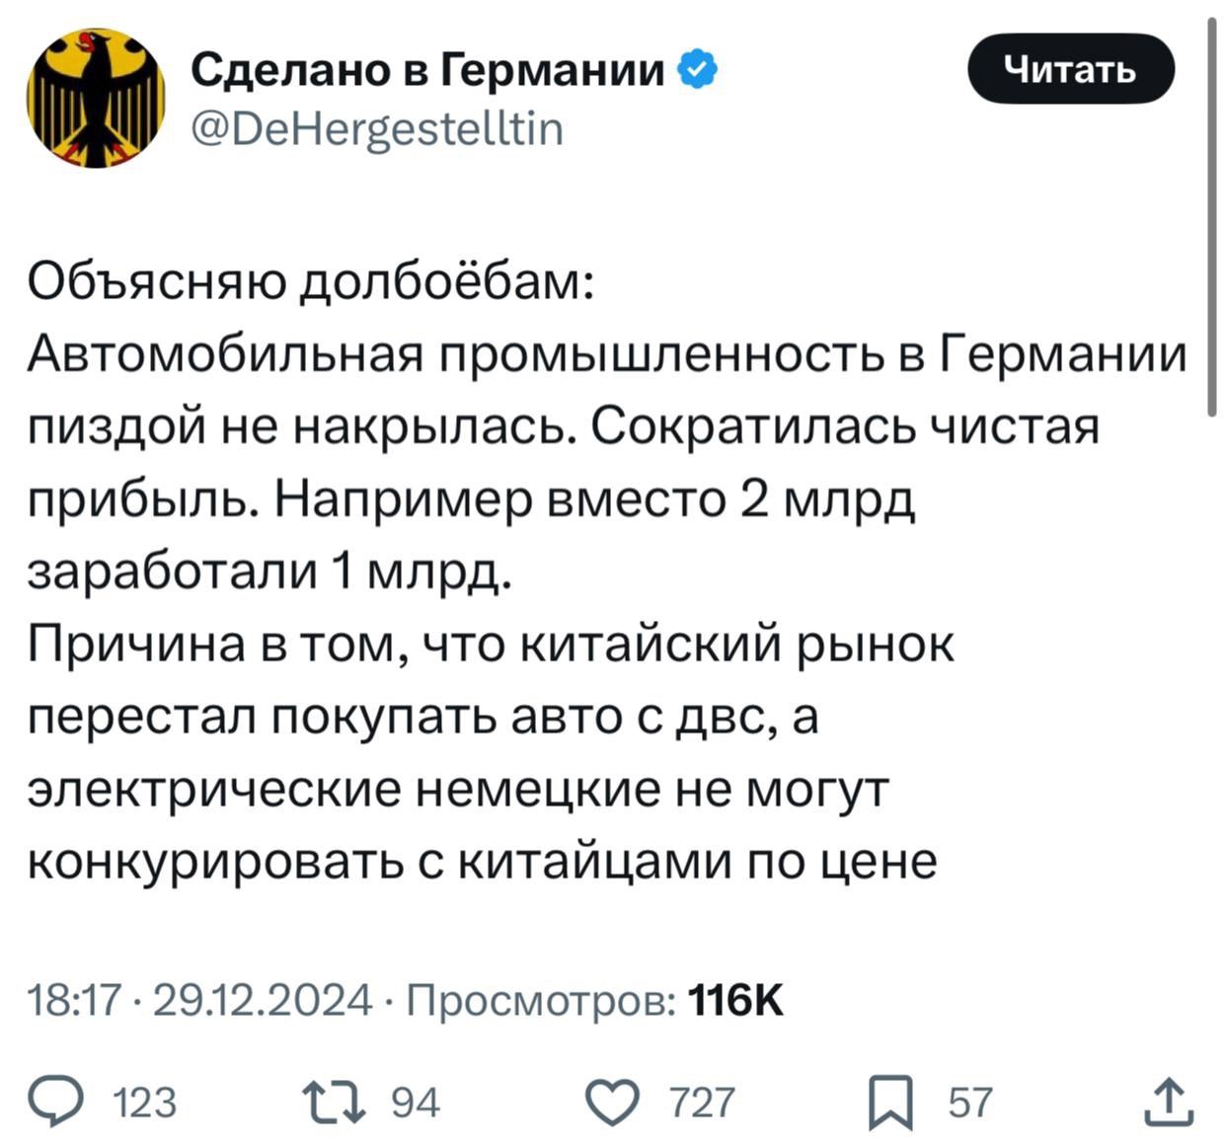Click the @DeHergestelltin handle
Screen dimensions: 1225x1148
point(376,128)
